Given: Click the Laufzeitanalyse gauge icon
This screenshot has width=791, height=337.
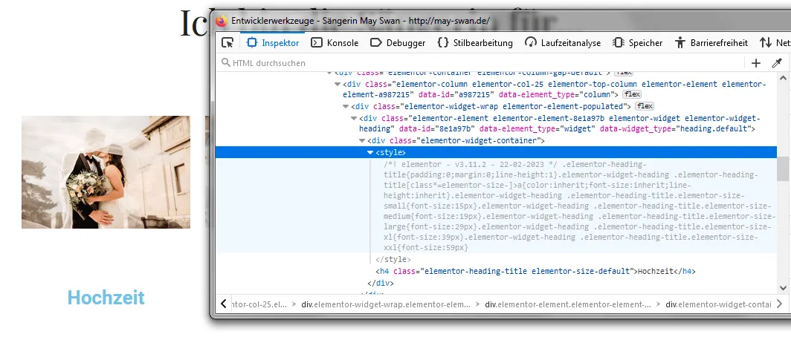Looking at the screenshot, I should [530, 43].
